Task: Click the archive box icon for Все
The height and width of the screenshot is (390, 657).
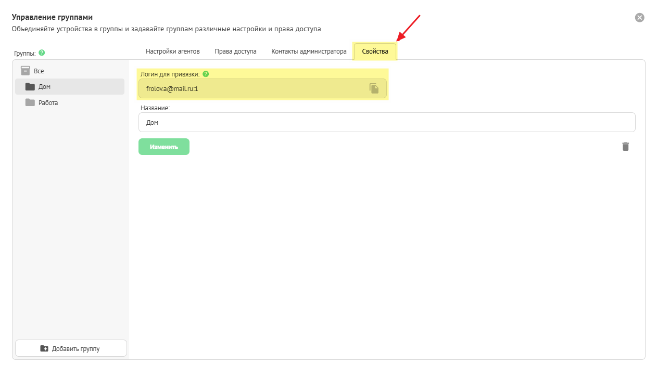Action: coord(25,71)
